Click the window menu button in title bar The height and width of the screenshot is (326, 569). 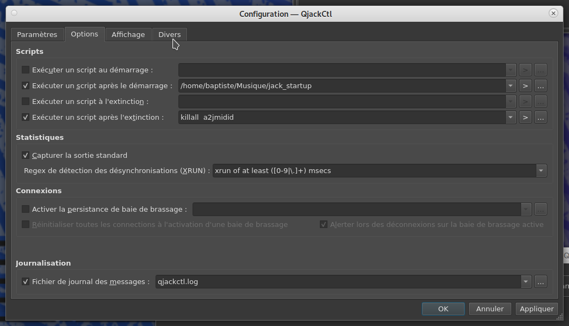(x=14, y=13)
